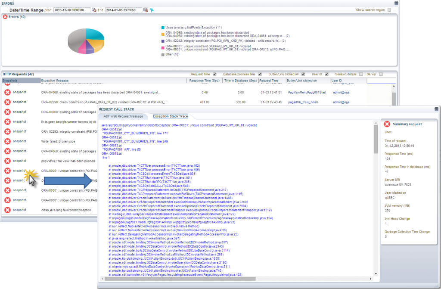The width and height of the screenshot is (441, 289).
Task: Uncheck the Request Time column checkbox
Action: 214,74
